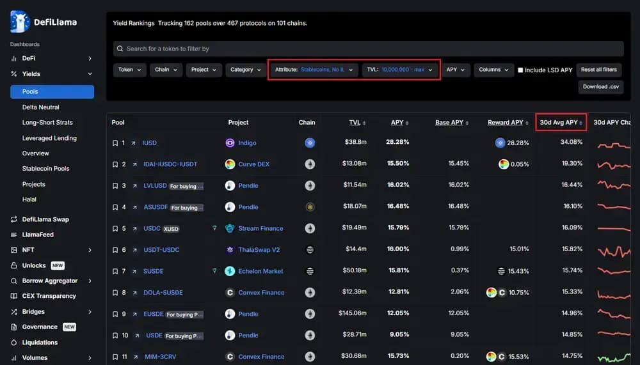Toggle the Include LSD APY checkbox
The height and width of the screenshot is (365, 640).
520,70
